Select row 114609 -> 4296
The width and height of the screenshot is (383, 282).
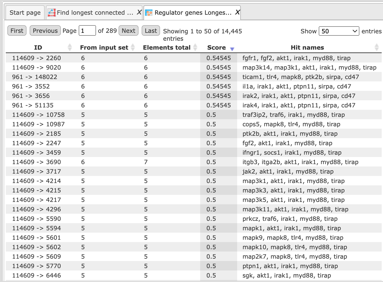(194, 209)
